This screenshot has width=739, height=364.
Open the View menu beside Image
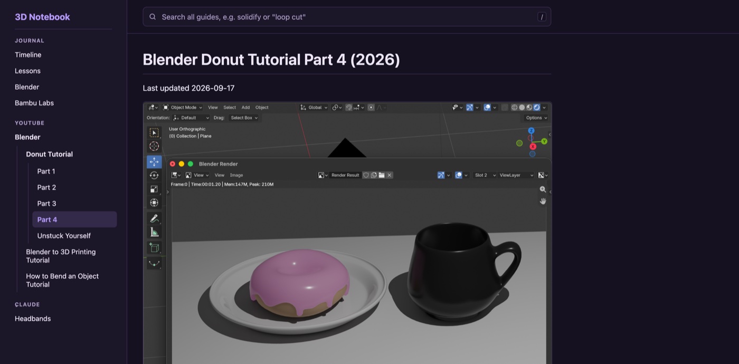220,175
